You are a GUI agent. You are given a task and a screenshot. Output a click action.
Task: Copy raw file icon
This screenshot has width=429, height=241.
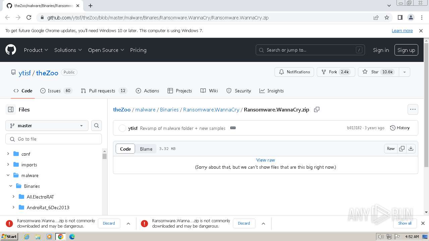tap(402, 149)
